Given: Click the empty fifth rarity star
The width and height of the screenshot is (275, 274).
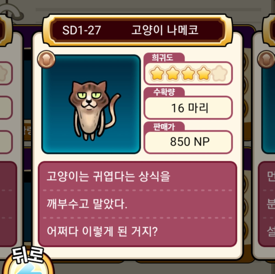Looking at the screenshot, I should click(219, 74).
